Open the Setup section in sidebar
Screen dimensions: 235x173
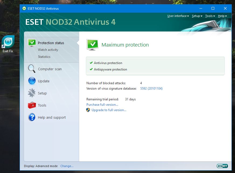(x=42, y=93)
